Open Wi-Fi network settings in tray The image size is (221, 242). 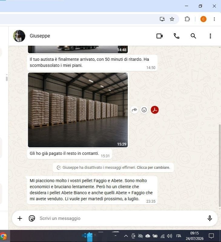click(x=163, y=236)
